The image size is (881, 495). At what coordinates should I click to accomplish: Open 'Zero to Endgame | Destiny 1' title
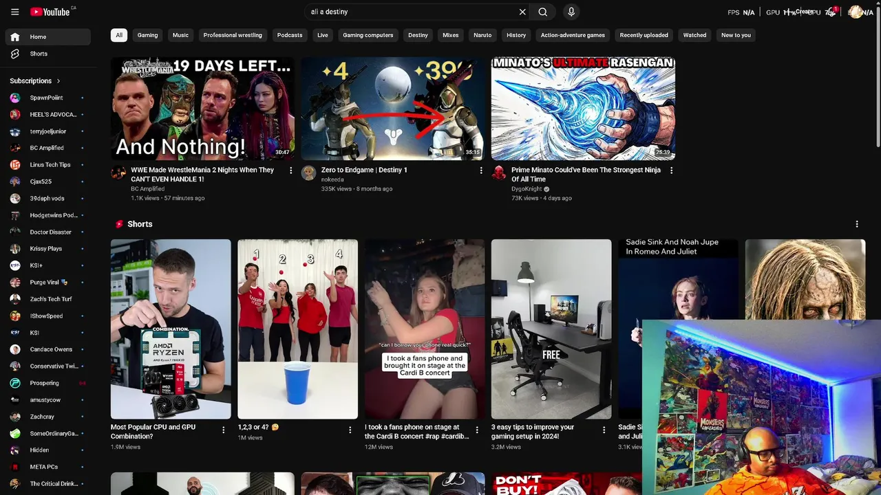point(364,170)
